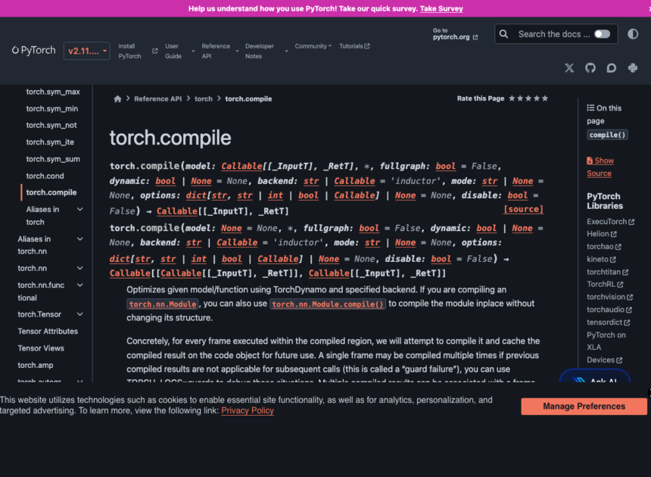Open the Community dropdown menu
This screenshot has width=651, height=477.
(312, 45)
